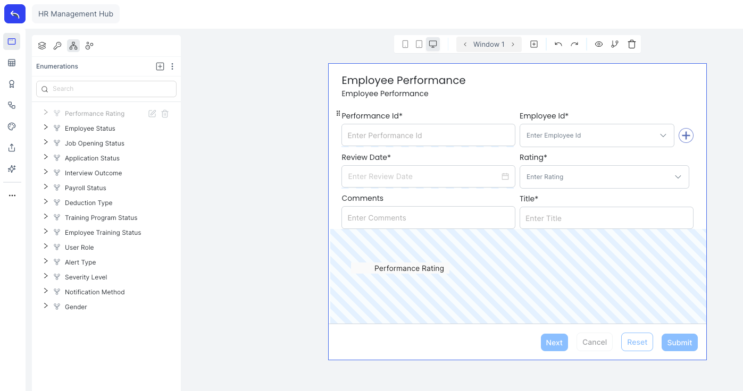
Task: Open the Enumerations three-dot menu
Action: [172, 66]
